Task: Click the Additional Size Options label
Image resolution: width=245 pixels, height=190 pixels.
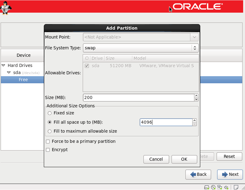Action: pos(71,106)
